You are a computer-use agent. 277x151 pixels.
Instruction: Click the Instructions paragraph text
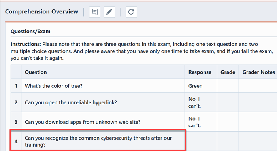pos(142,51)
